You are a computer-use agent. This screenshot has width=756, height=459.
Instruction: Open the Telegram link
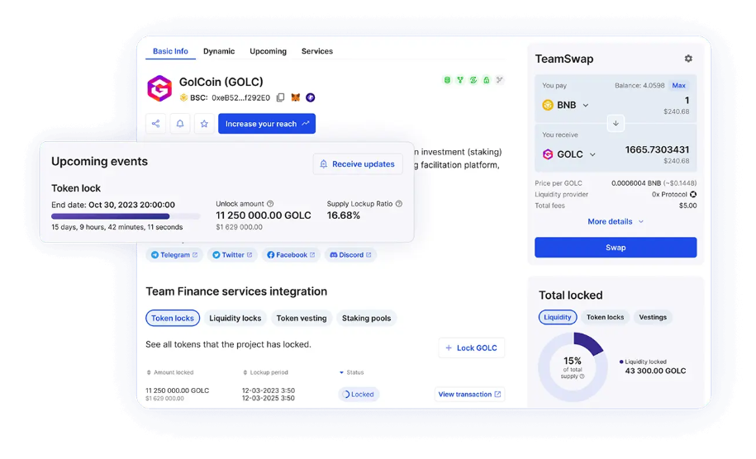click(x=174, y=255)
